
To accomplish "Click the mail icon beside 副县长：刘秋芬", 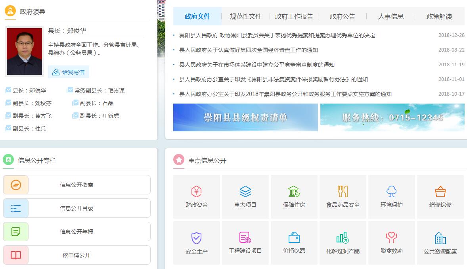I will tap(8, 103).
